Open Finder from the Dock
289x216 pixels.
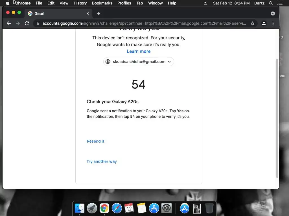click(79, 208)
